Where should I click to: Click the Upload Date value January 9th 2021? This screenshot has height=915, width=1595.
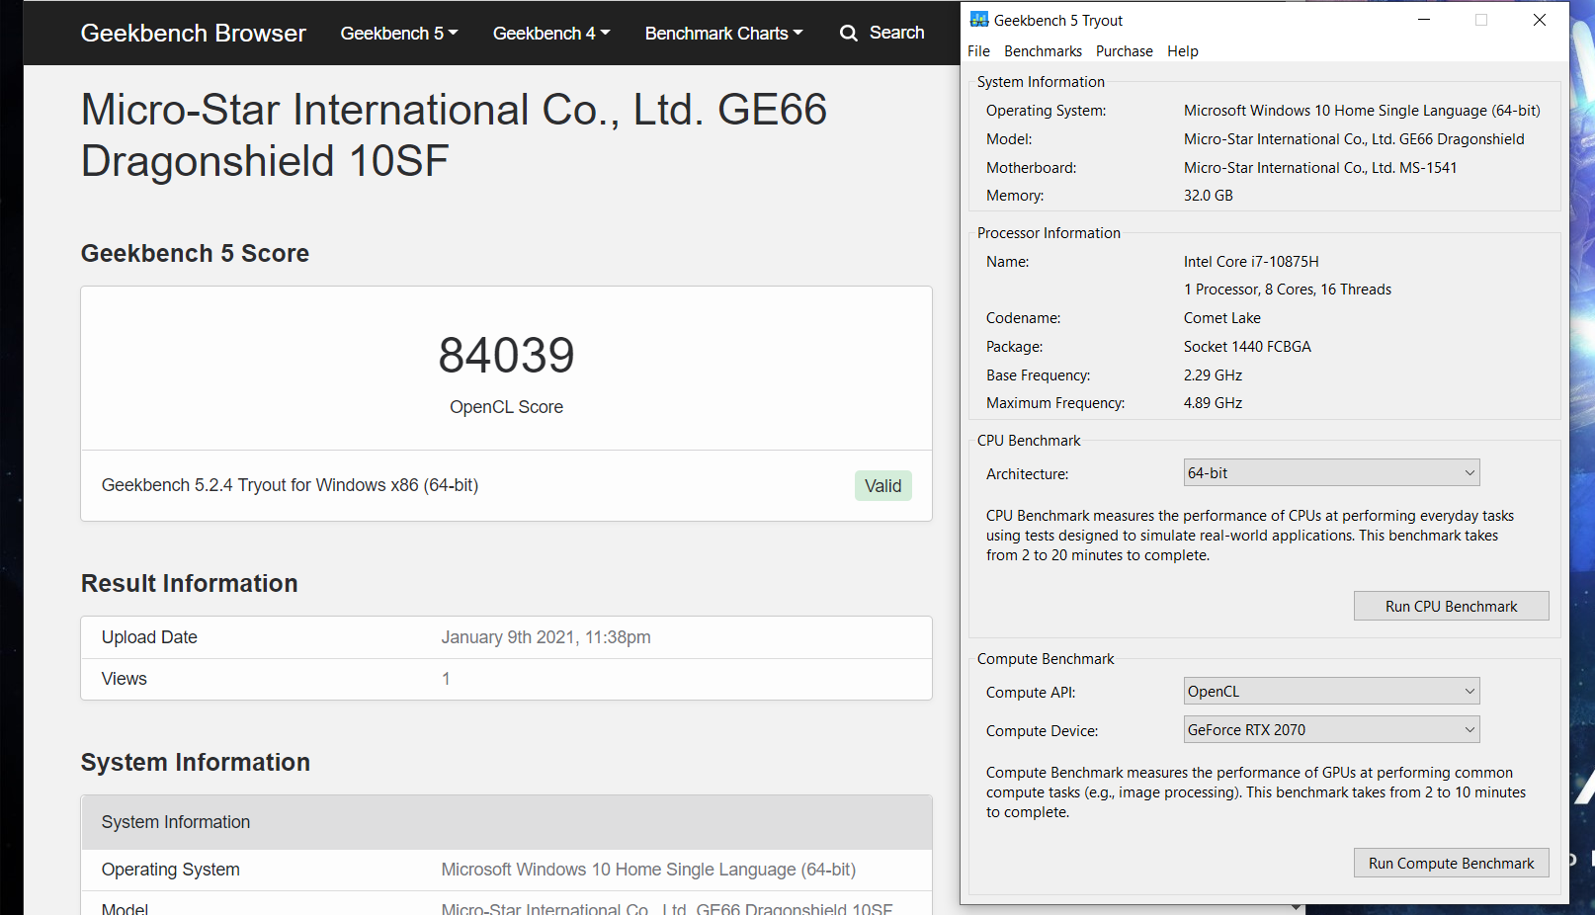click(x=546, y=637)
